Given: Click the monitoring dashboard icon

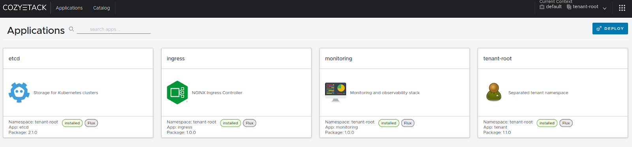Looking at the screenshot, I should [x=335, y=92].
